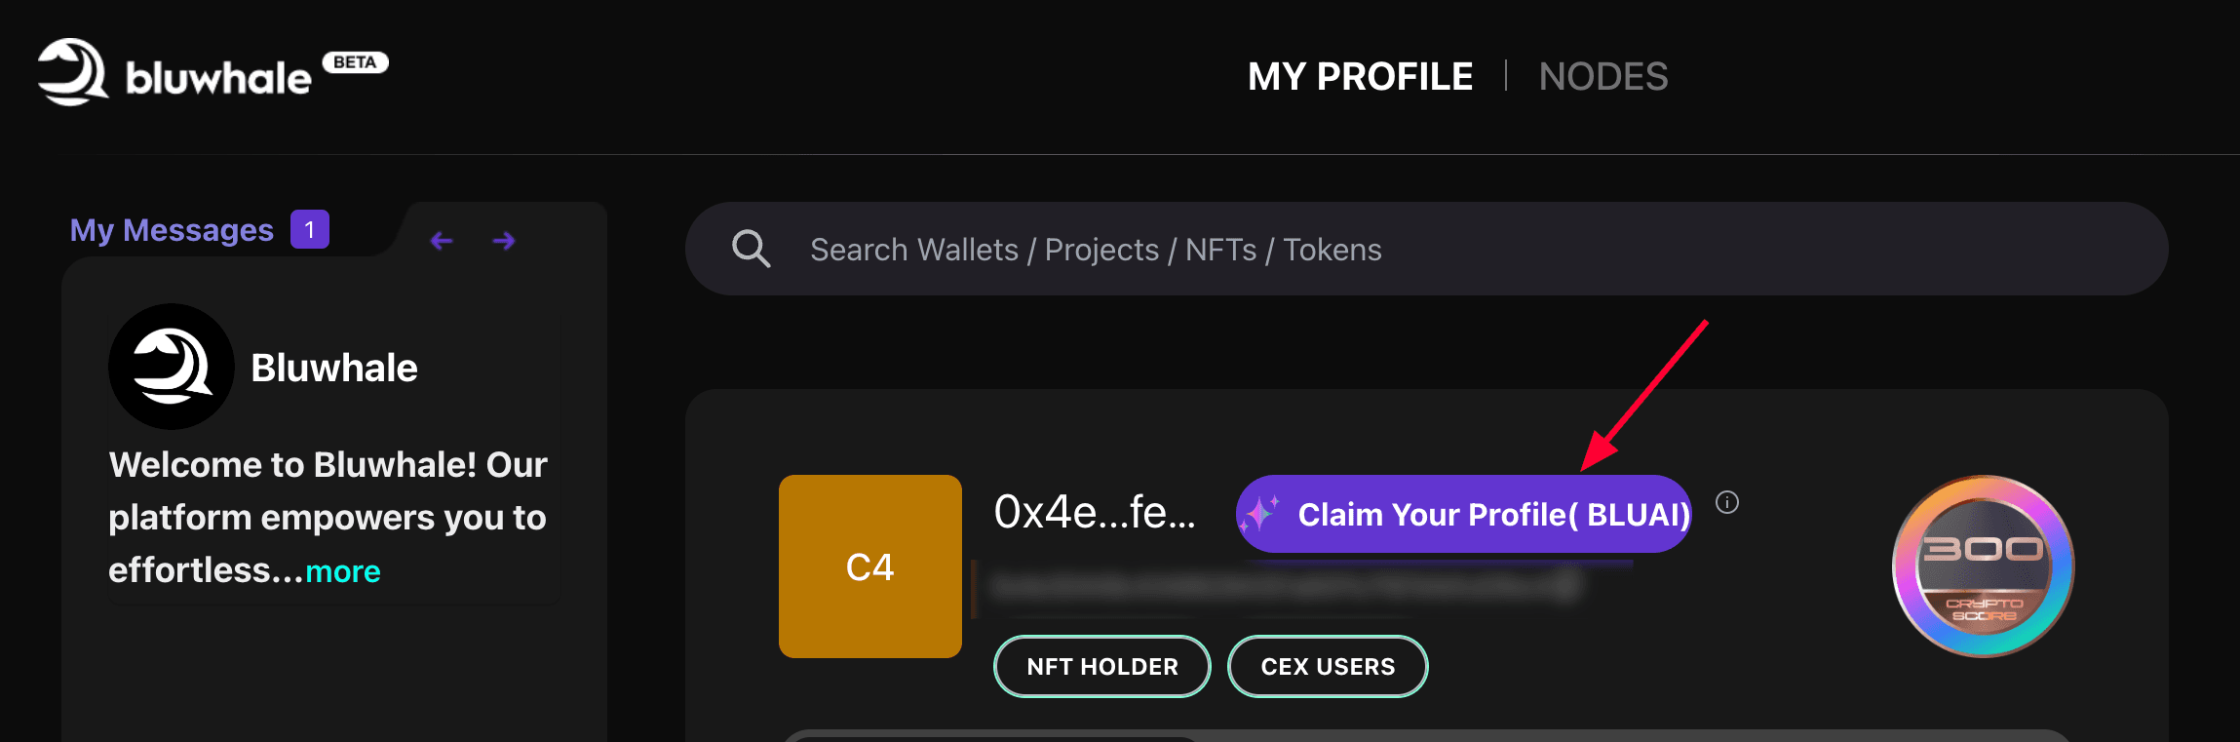The width and height of the screenshot is (2240, 742).
Task: Advance to the next message with right arrow
Action: point(503,240)
